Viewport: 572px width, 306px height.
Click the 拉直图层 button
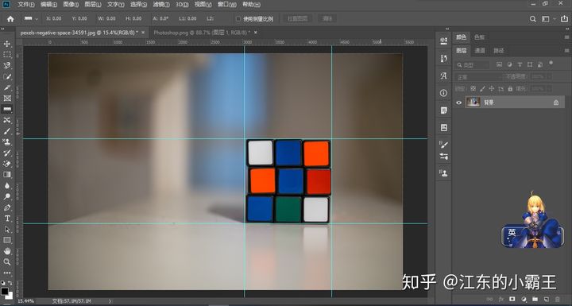[x=297, y=18]
